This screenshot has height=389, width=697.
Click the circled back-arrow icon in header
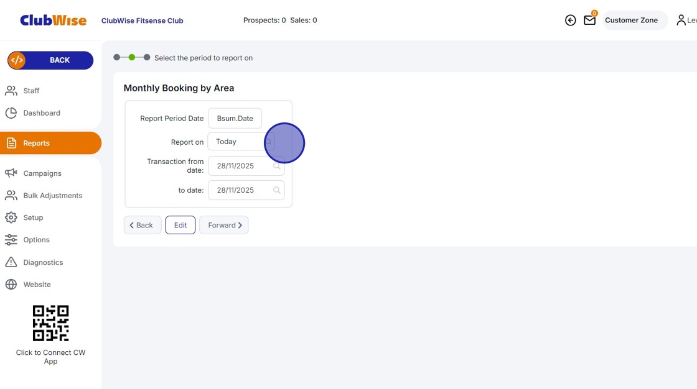point(570,20)
